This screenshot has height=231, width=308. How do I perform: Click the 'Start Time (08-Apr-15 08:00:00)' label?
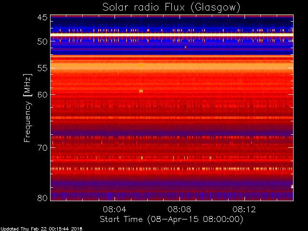click(x=171, y=219)
